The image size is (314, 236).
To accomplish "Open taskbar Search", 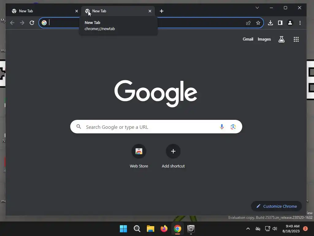I will 137,229.
